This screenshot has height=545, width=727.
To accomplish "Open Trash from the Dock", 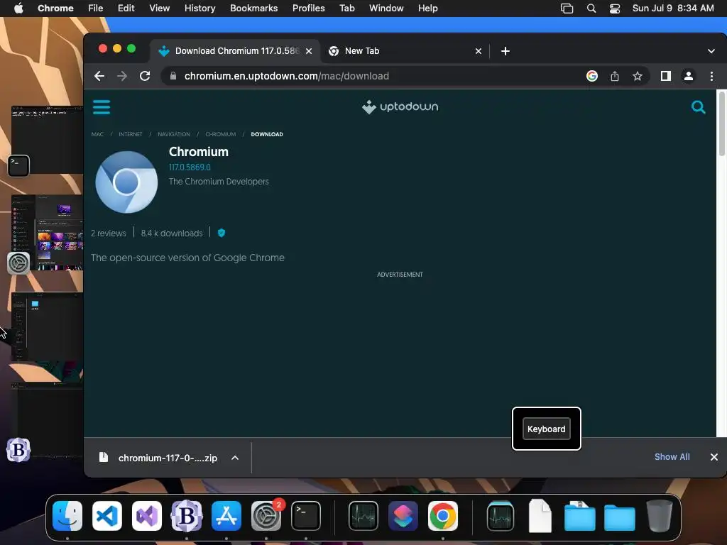I will tap(660, 516).
